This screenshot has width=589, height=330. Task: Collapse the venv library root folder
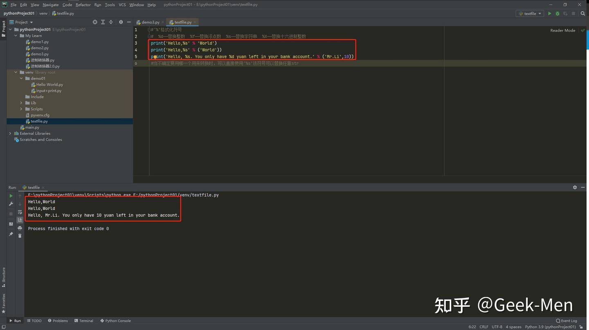coord(16,72)
